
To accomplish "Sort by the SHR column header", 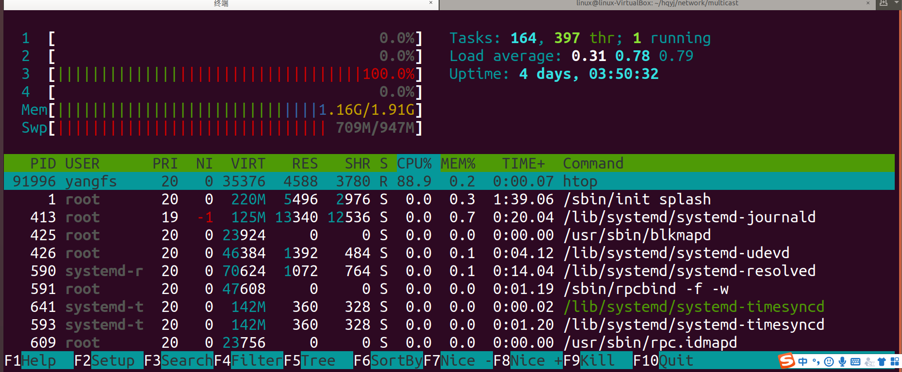I will pyautogui.click(x=358, y=164).
